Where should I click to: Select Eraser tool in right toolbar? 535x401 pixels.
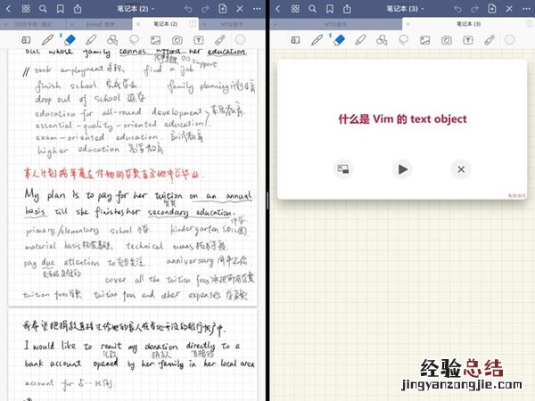[x=339, y=40]
